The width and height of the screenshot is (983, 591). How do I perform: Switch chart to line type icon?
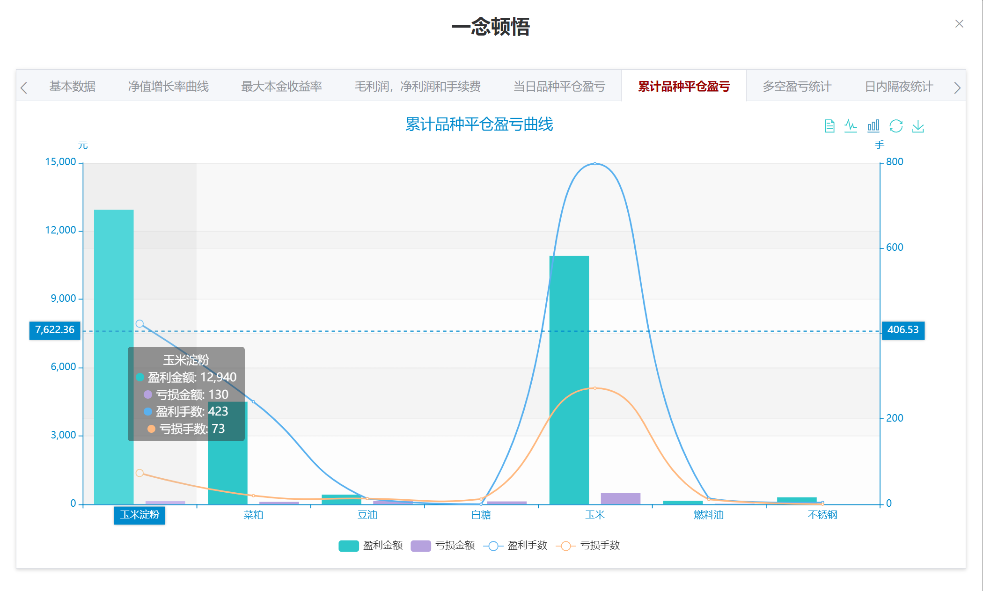tap(851, 126)
